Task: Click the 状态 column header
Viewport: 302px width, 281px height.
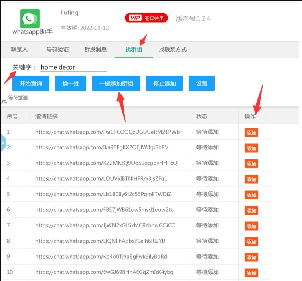Action: [202, 116]
